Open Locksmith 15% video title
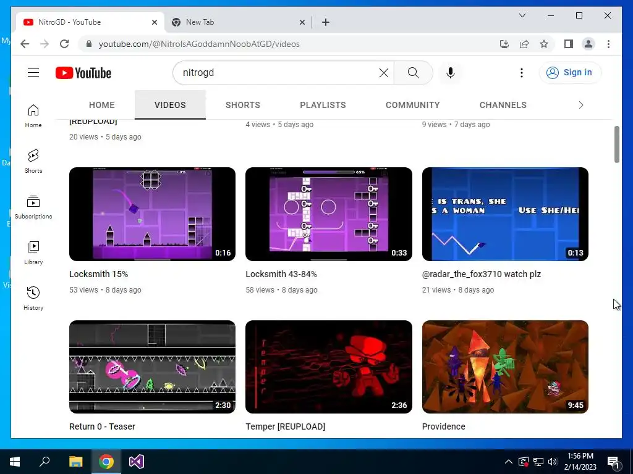The image size is (633, 474). (98, 274)
